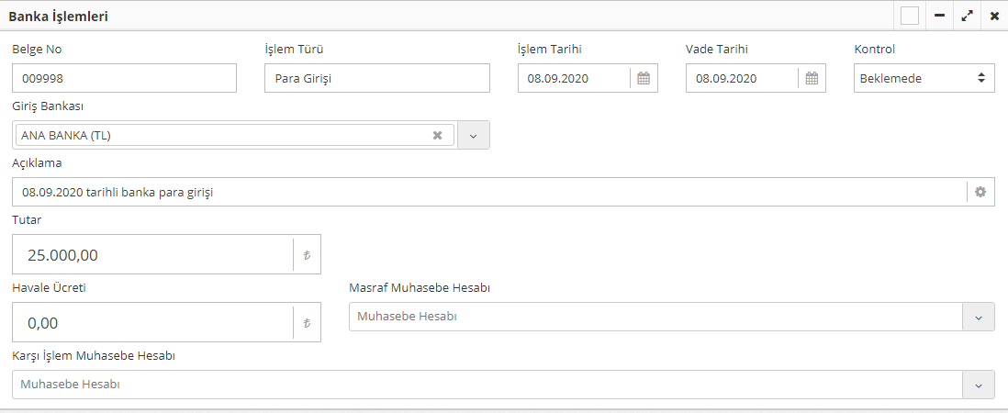
Task: Click the Belge No field
Action: point(124,79)
